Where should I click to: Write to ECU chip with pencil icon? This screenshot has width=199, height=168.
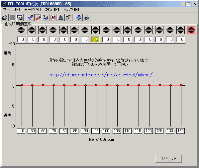pyautogui.click(x=87, y=18)
